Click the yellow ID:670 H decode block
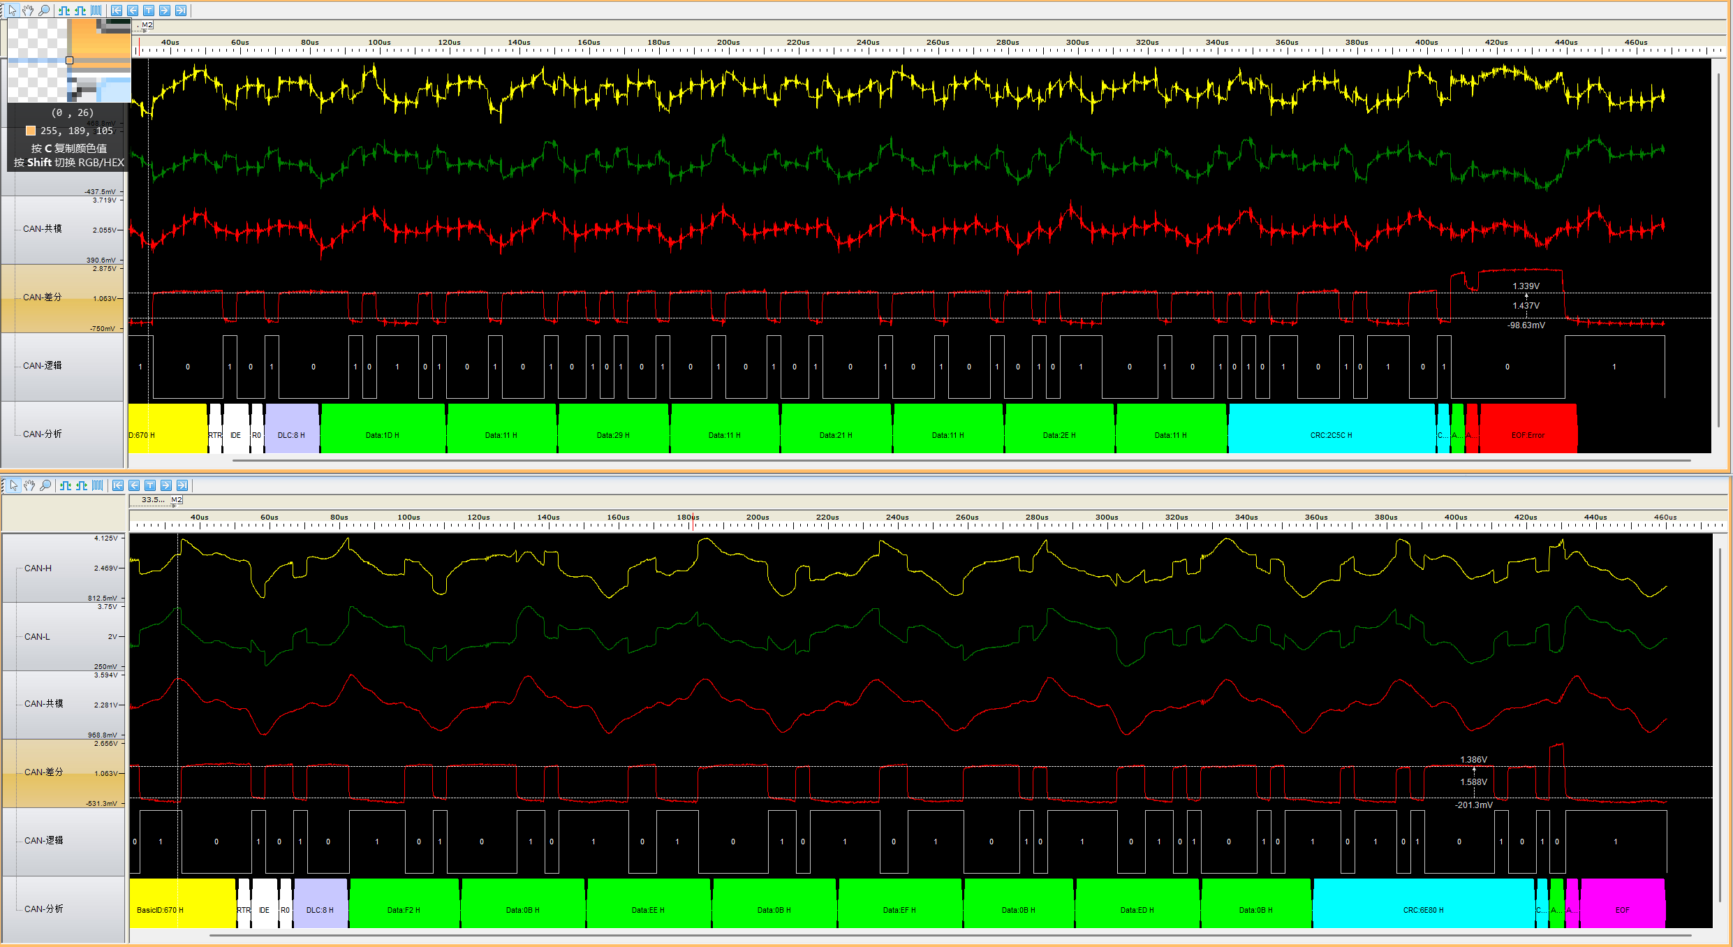This screenshot has width=1733, height=947. tap(168, 428)
